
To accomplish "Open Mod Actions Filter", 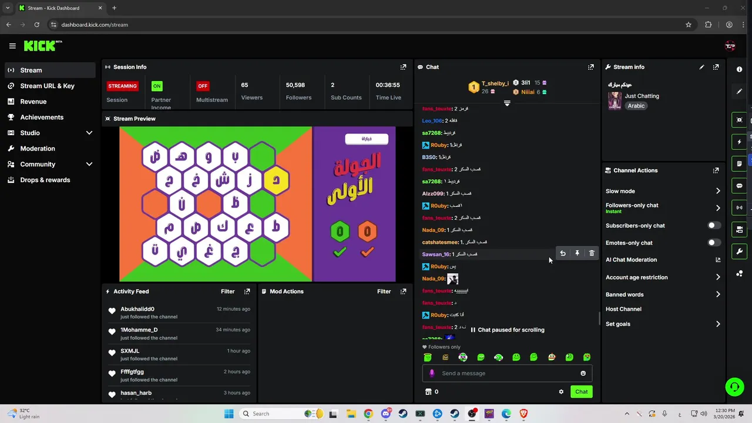I will click(384, 291).
